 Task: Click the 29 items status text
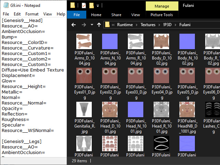click(79, 161)
